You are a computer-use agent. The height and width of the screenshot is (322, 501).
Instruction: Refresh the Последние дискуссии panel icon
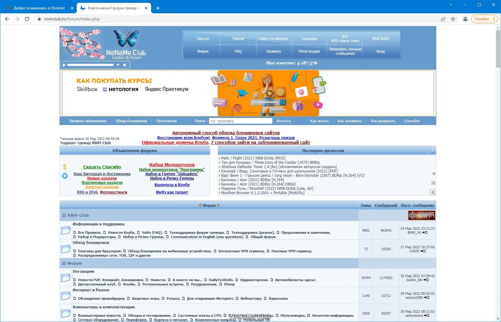[x=432, y=151]
